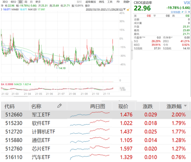Screen dimensions: 191x162
Task: Click the orange lock icon beside the date range
Action: point(128,9)
